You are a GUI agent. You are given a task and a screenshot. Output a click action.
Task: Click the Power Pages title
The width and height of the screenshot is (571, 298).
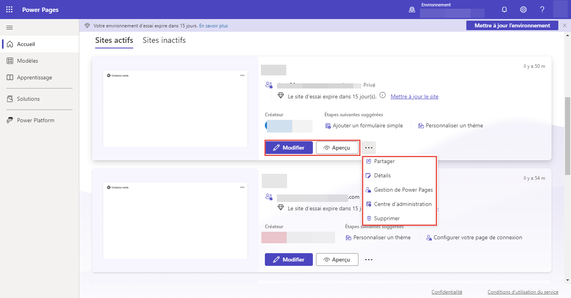tap(40, 10)
